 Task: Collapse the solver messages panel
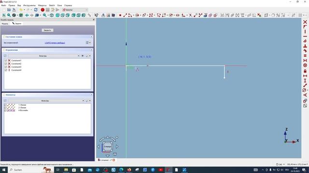(x=91, y=37)
